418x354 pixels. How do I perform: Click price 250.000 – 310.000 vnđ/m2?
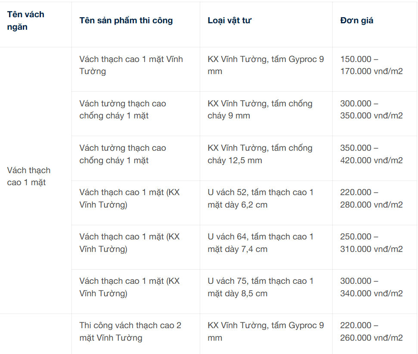(371, 243)
